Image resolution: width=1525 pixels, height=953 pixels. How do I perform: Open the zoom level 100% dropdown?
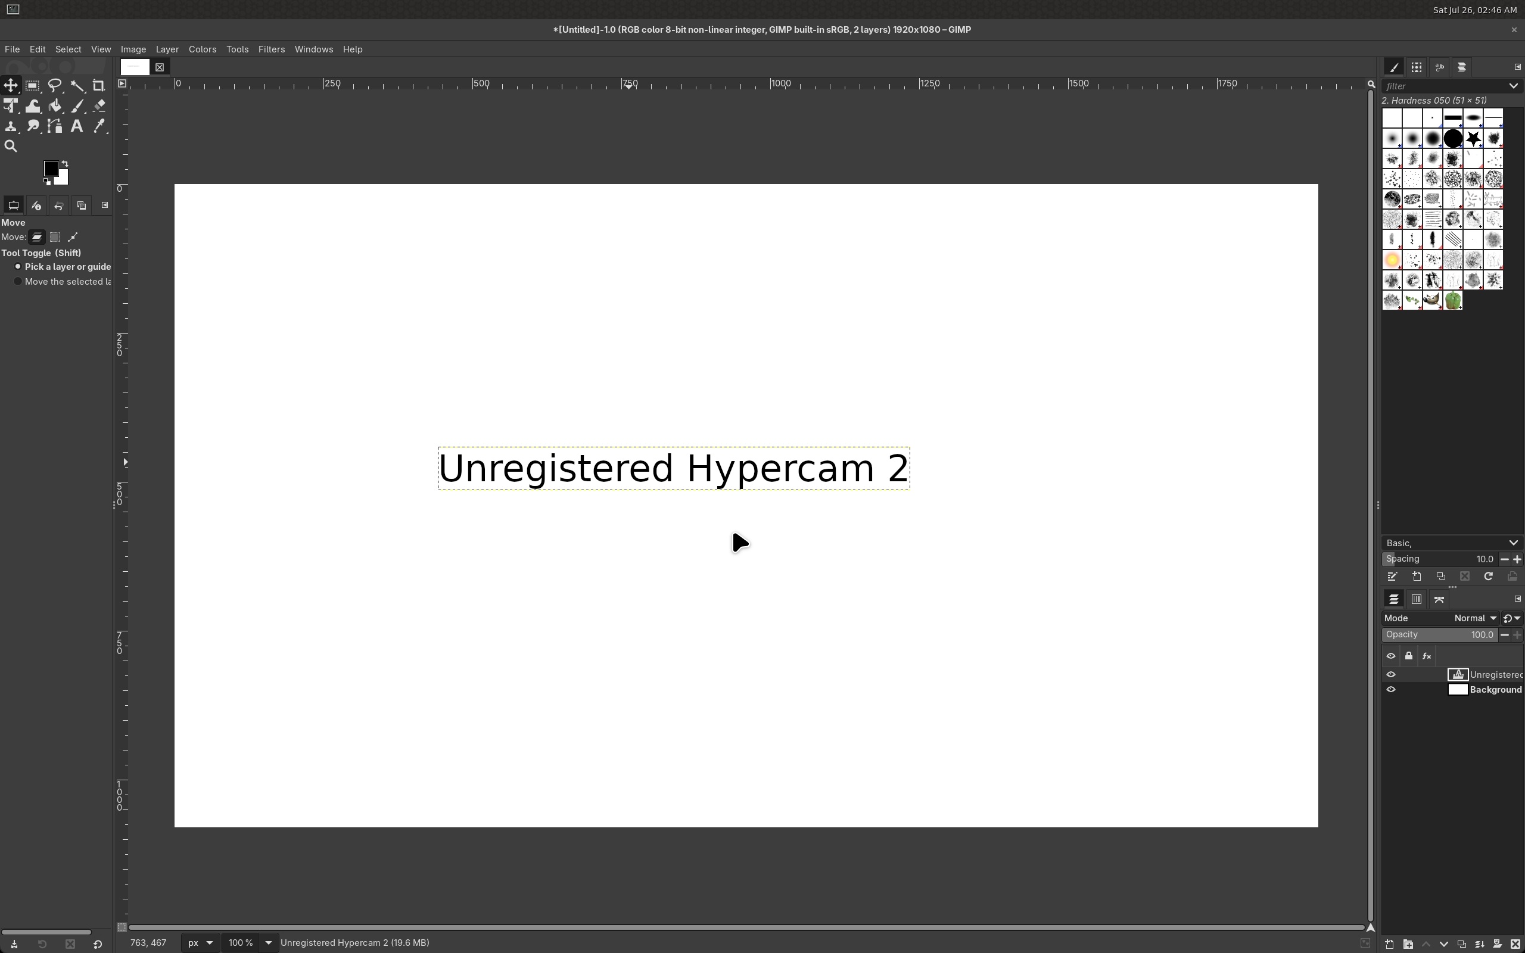pyautogui.click(x=269, y=943)
